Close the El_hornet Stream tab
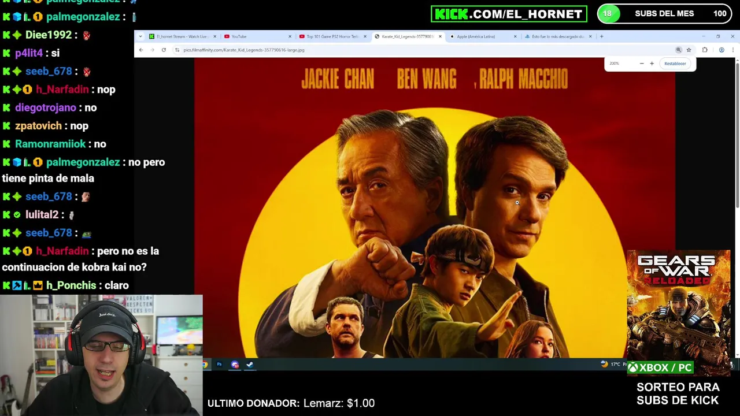This screenshot has height=416, width=740. point(214,36)
